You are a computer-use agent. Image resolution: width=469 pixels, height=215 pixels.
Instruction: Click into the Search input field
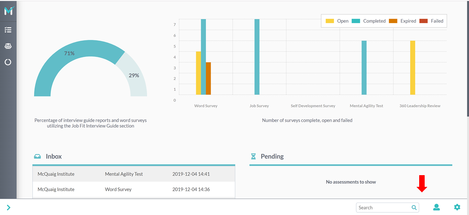tap(383, 208)
